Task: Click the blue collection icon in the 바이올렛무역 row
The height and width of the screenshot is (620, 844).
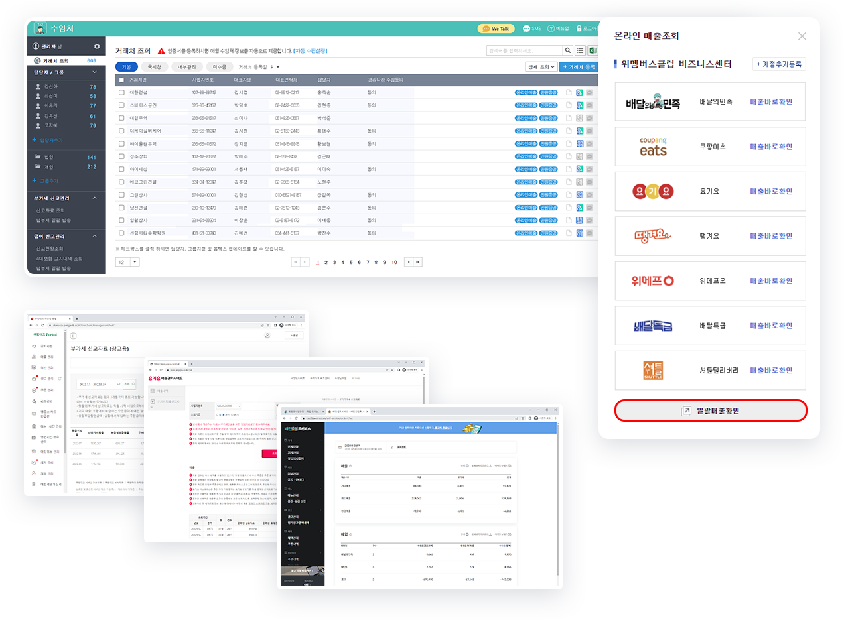Action: coord(579,144)
